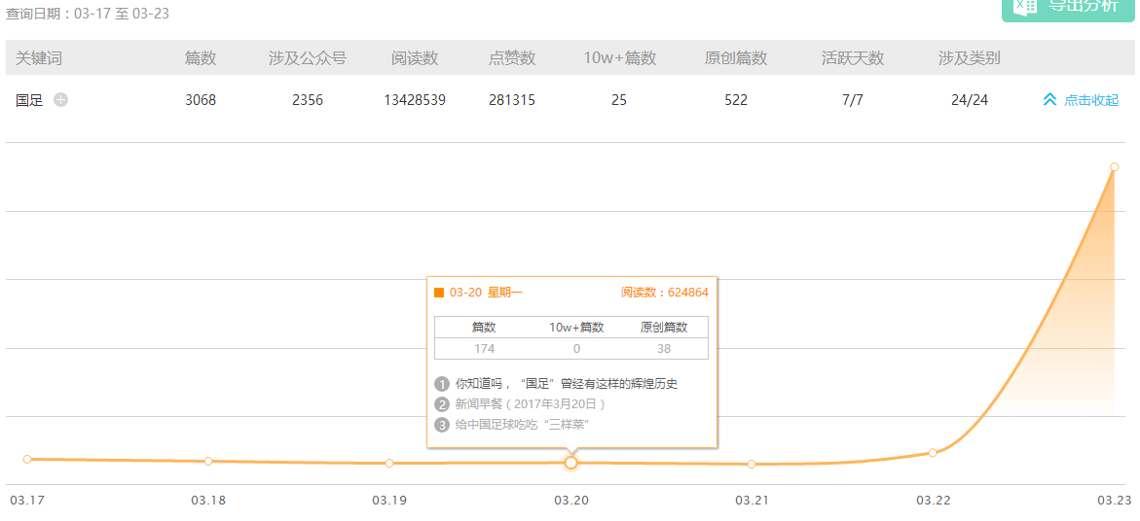Screen dimensions: 1140x521
Task: Click the 活跃天数 column header
Action: (x=853, y=58)
